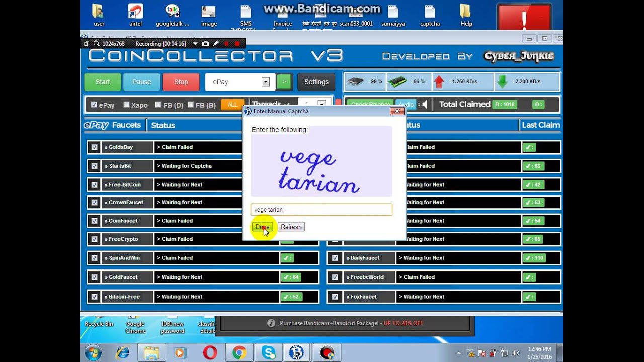This screenshot has height=362, width=644.
Task: Switch to CoinCollector bitcoin taskbar icon
Action: [x=297, y=353]
